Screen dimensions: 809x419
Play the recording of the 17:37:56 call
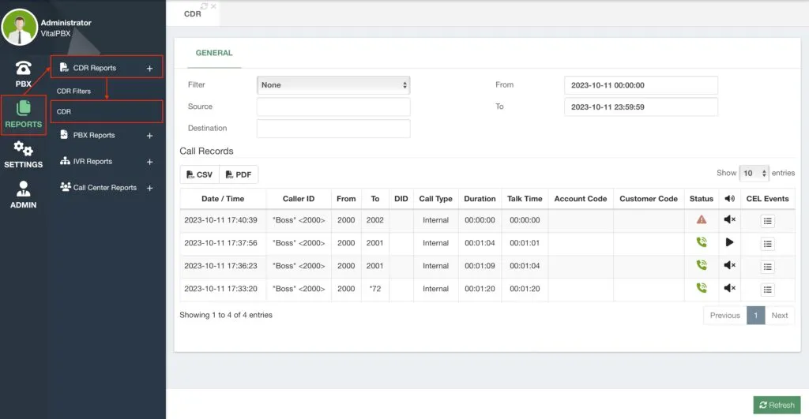pos(729,242)
